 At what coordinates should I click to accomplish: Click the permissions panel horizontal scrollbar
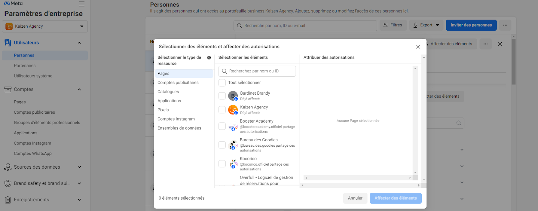click(x=358, y=178)
